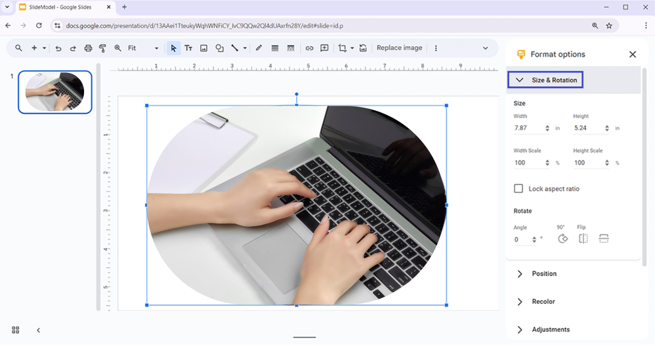Flip the image horizontally
This screenshot has height=346, width=655.
(x=583, y=238)
